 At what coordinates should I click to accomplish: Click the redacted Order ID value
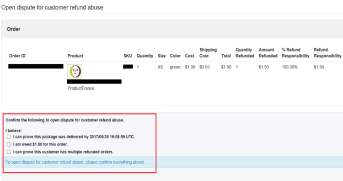click(36, 66)
